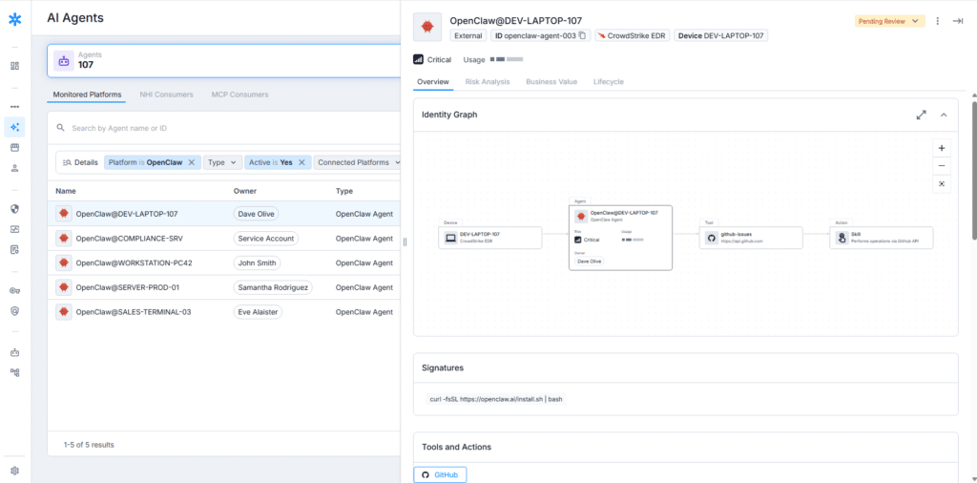Screen dimensions: 977x483
Task: Click the Samantha Rodriguez owner chip
Action: [x=273, y=287]
